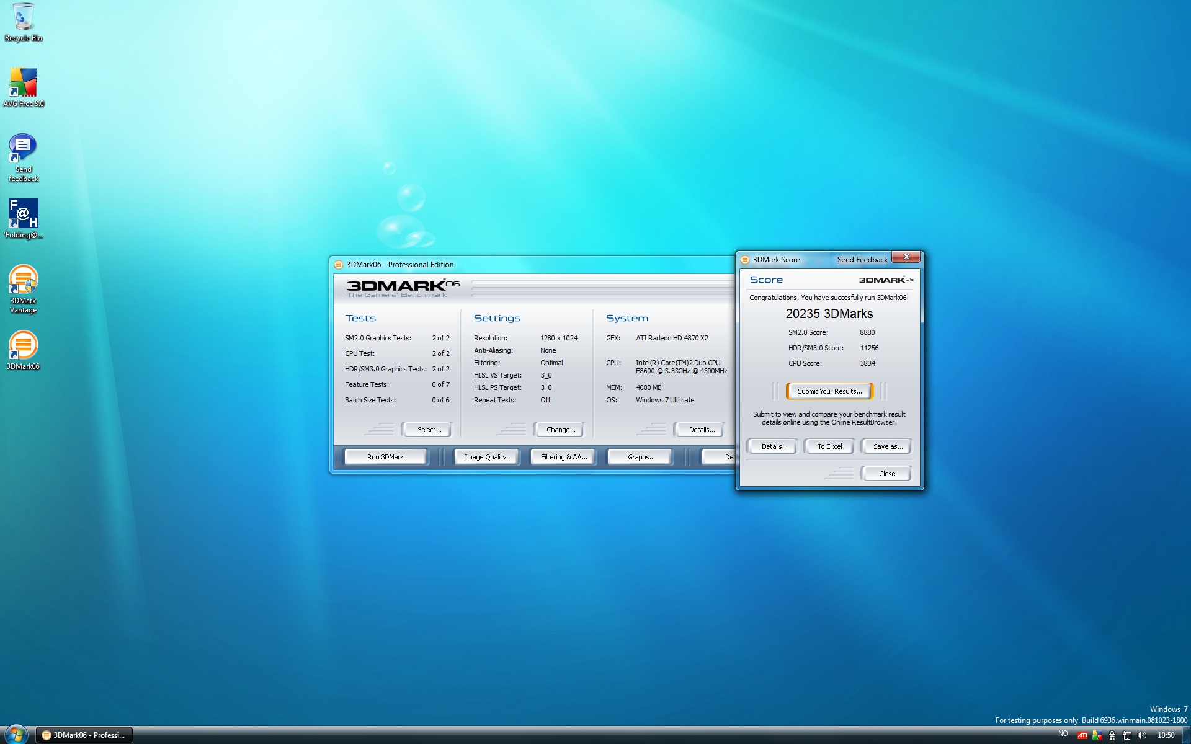Screen dimensions: 1191x744
Task: Click the taskbar clock showing 10:50
Action: (x=1166, y=735)
